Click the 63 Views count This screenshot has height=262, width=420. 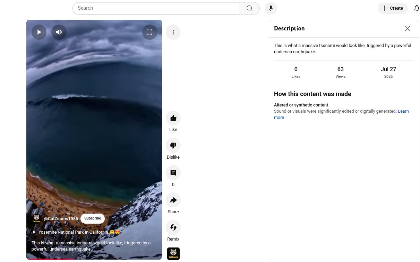341,72
